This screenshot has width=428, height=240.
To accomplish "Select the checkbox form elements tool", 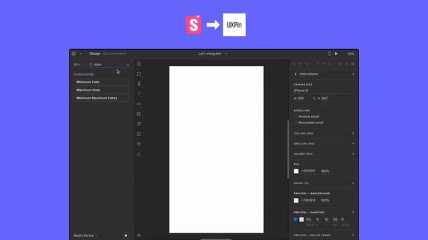I will pos(139,114).
